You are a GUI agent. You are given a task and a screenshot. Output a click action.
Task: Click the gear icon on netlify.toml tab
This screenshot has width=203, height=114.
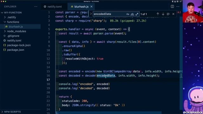pos(45,7)
